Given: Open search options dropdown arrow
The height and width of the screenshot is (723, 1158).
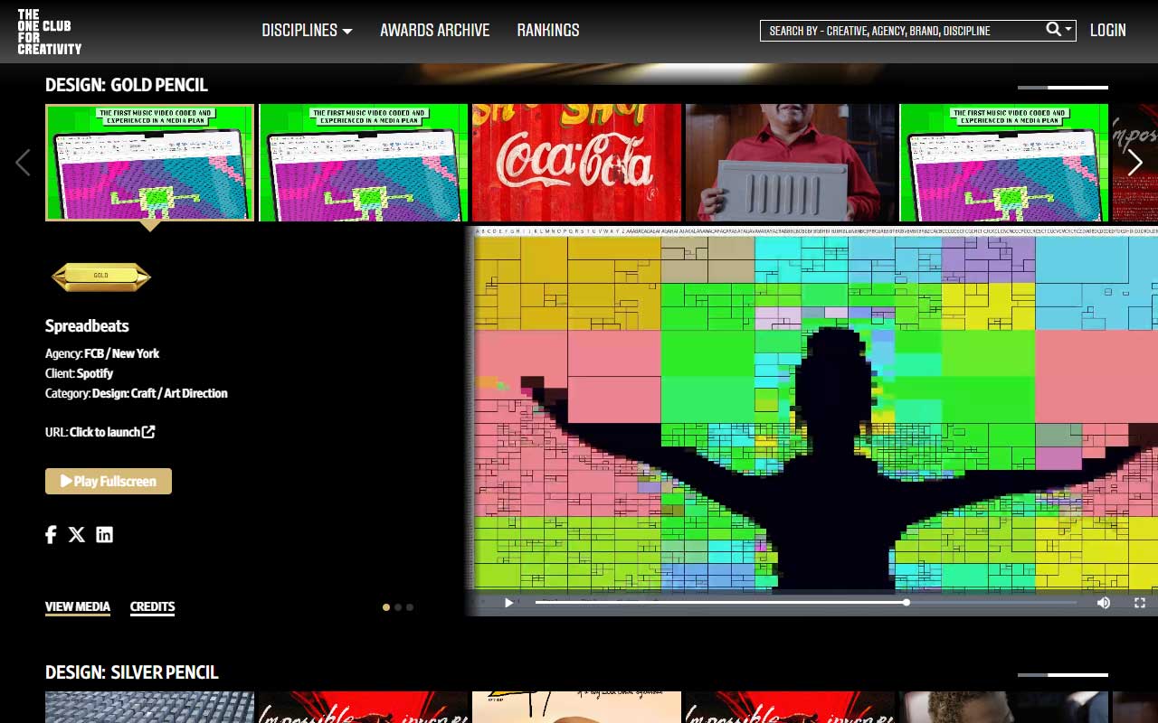Looking at the screenshot, I should (1068, 30).
